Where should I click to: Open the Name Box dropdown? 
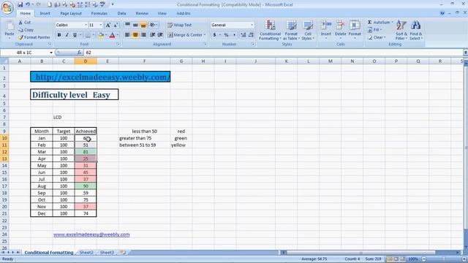point(51,53)
